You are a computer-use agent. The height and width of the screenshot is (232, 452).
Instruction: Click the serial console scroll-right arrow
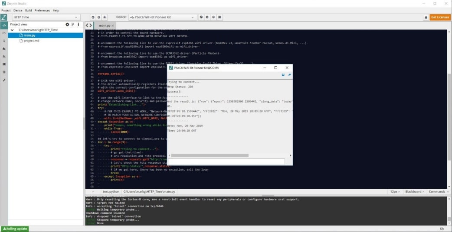pos(290,155)
